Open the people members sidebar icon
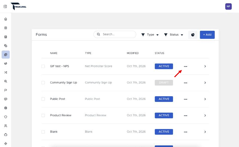 pyautogui.click(x=6, y=126)
